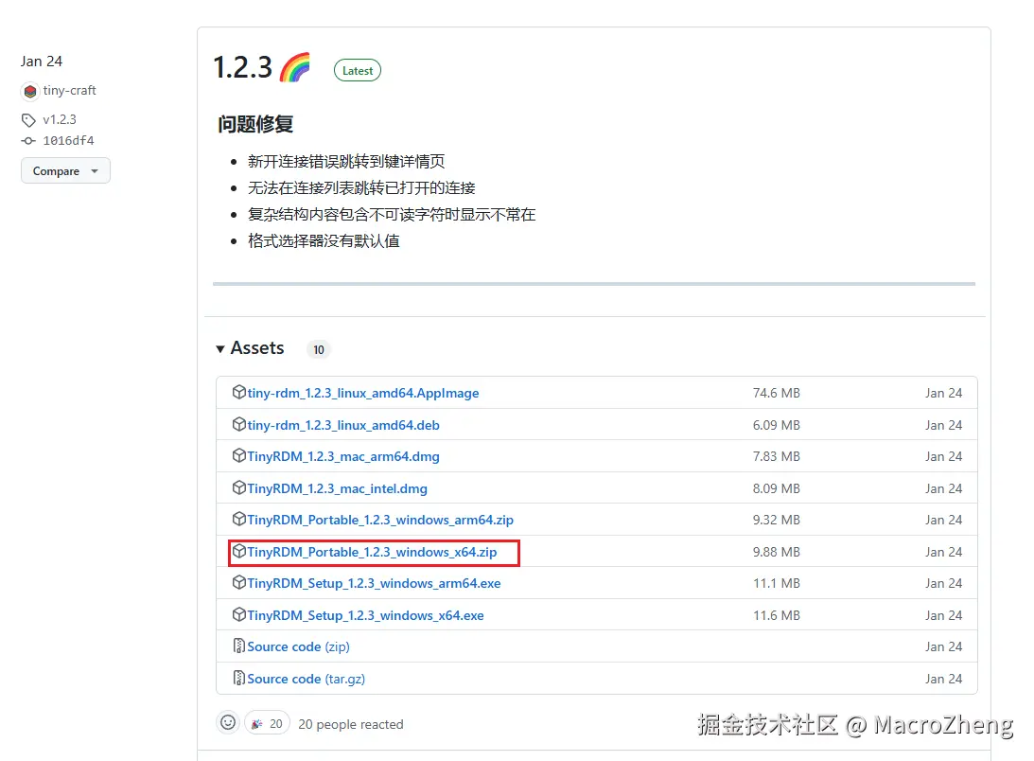Click package icon for linux_amd64.AppImage
1034x761 pixels.
point(239,392)
